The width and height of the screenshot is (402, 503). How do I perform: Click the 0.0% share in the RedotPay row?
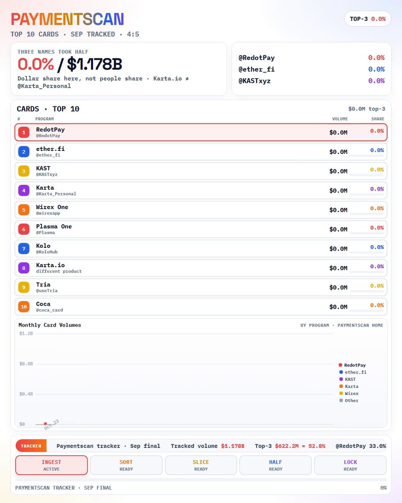377,131
